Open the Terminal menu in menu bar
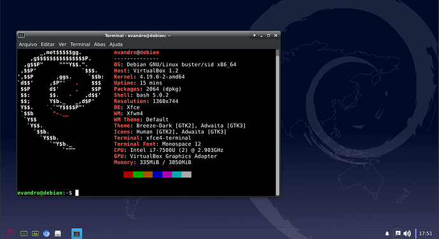Screen dimensions: 439x239 pos(80,44)
